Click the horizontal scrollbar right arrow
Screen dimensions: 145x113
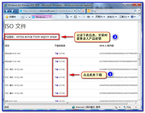point(136,103)
